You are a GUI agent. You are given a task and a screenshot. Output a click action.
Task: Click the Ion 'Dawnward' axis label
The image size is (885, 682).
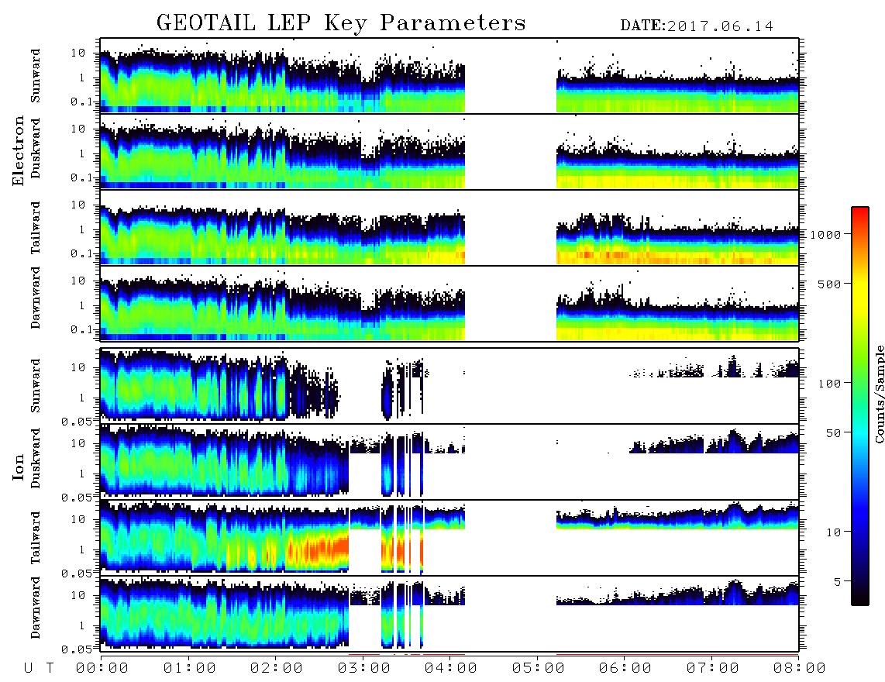(x=36, y=608)
